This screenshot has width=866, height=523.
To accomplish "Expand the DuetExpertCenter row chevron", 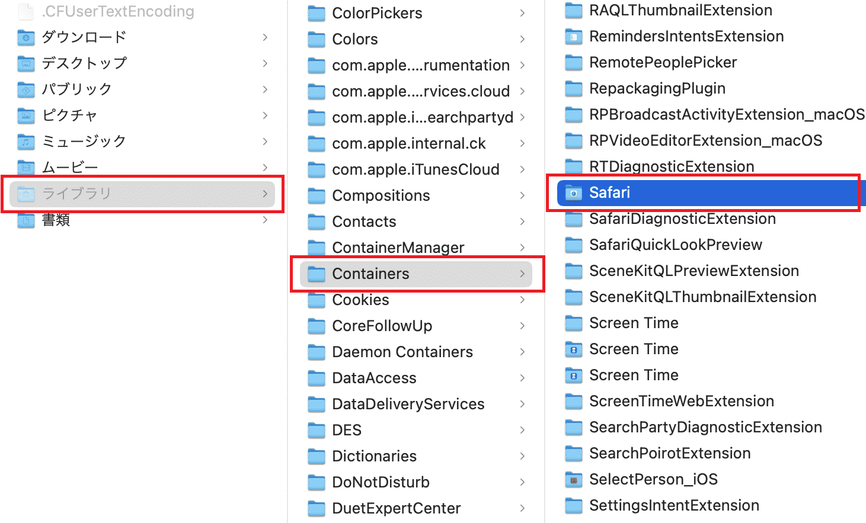I will tap(522, 508).
